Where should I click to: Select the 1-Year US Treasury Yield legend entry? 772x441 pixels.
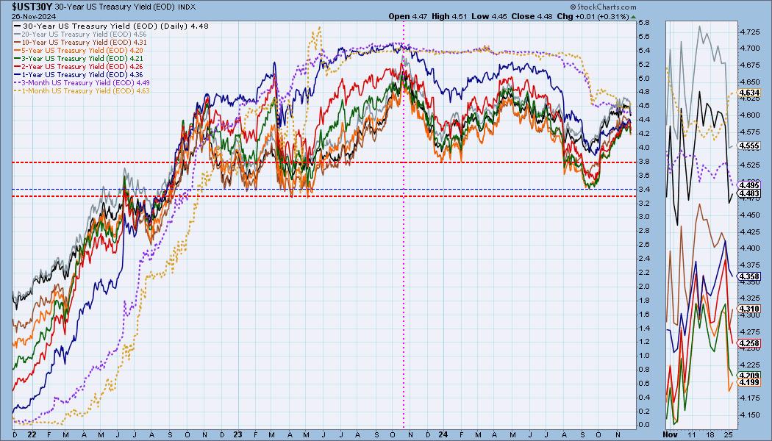tap(79, 74)
